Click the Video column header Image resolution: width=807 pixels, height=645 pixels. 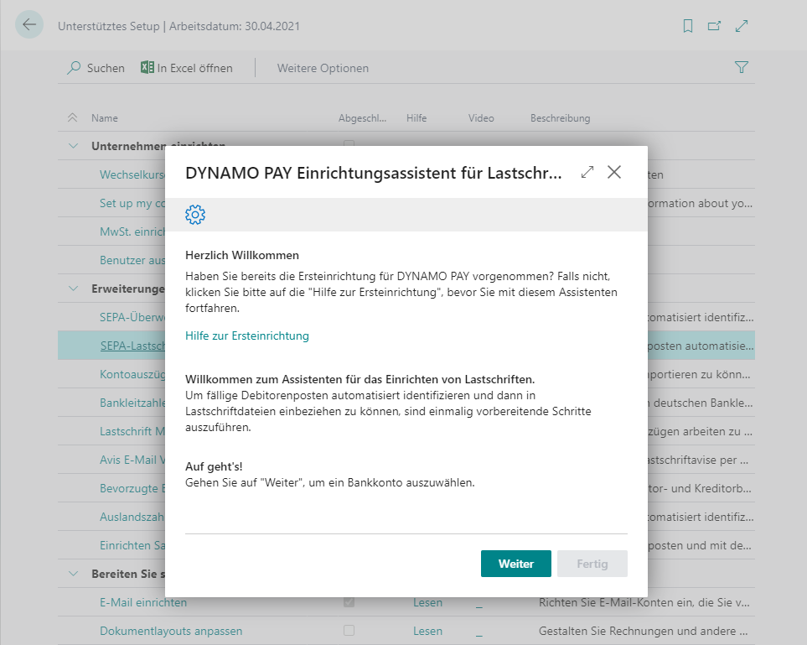click(x=481, y=118)
